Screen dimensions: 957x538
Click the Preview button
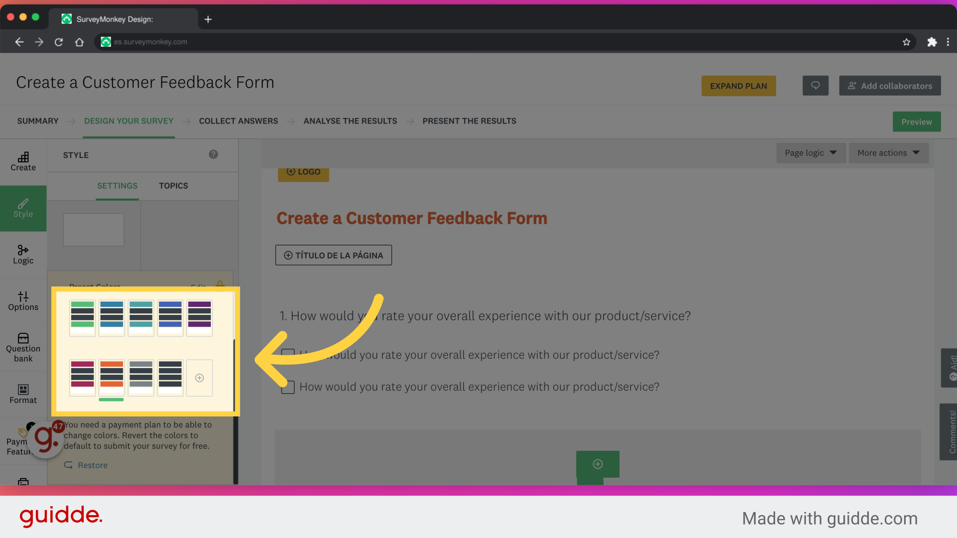(916, 122)
